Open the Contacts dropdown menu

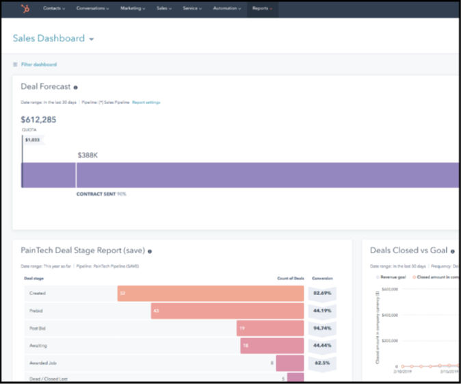[x=54, y=9]
